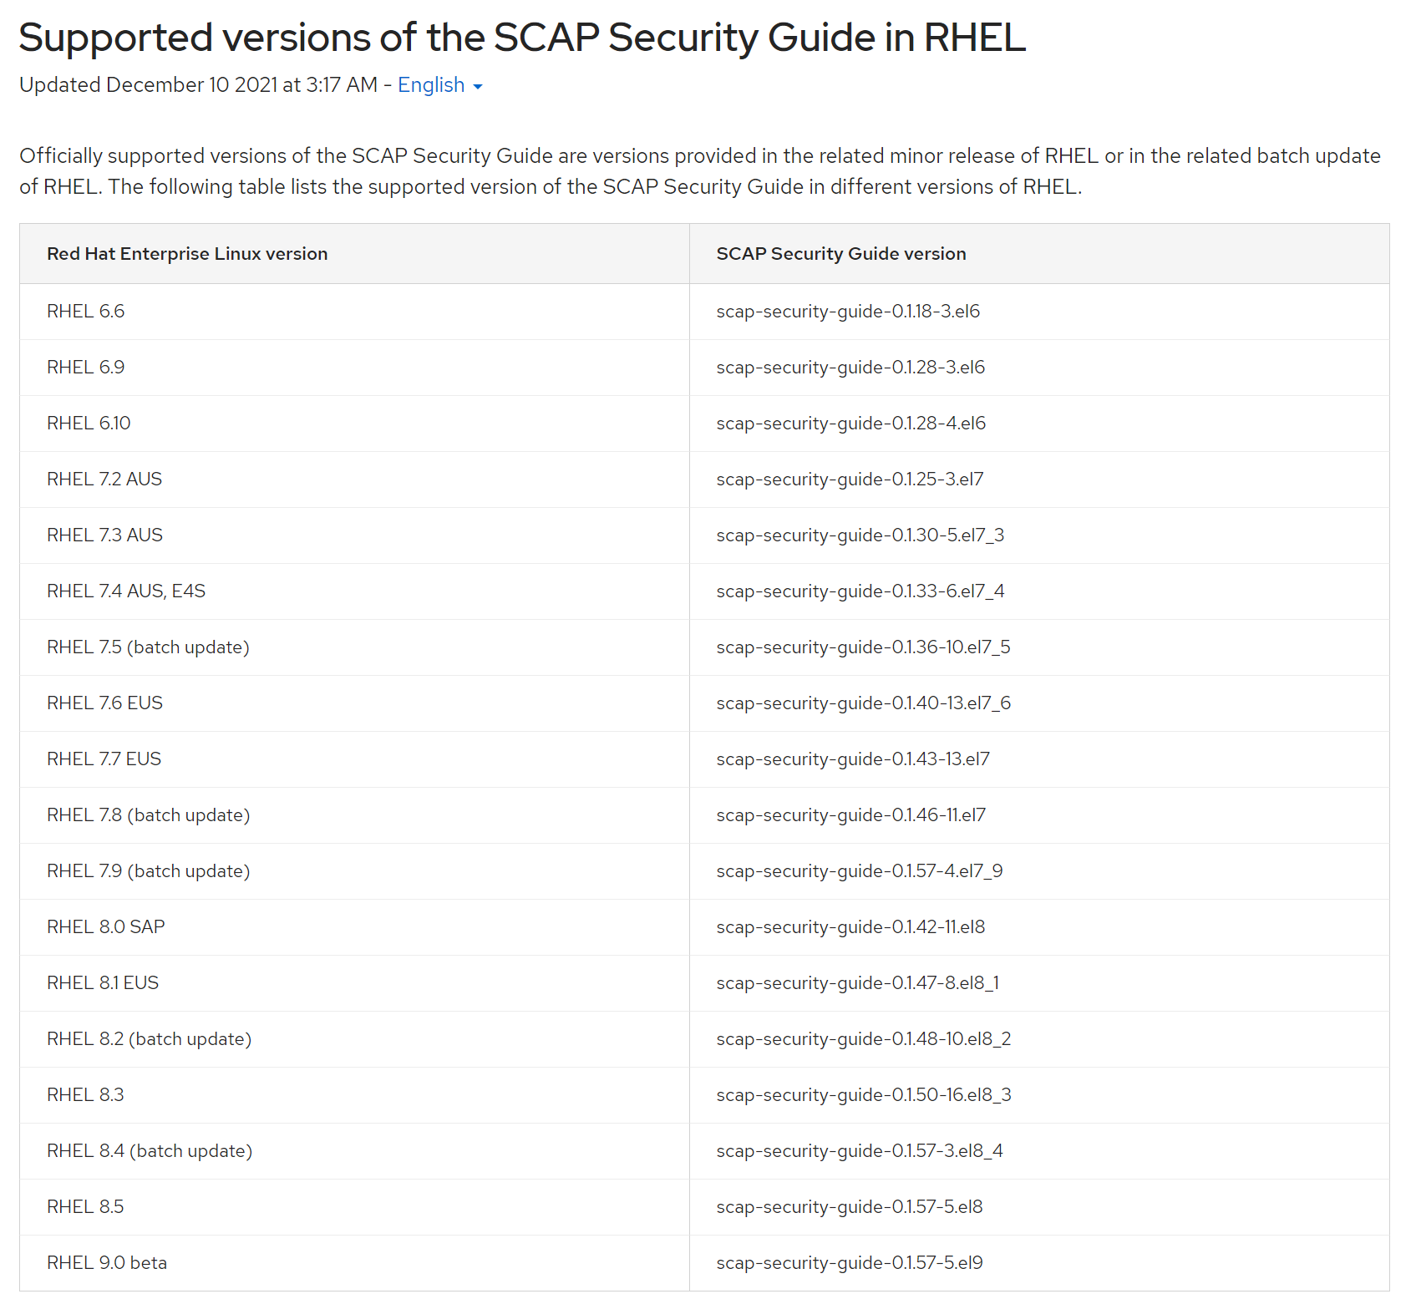Viewport: 1411px width, 1294px height.
Task: Select the RHEL 7.5 batch update row
Action: coord(149,647)
